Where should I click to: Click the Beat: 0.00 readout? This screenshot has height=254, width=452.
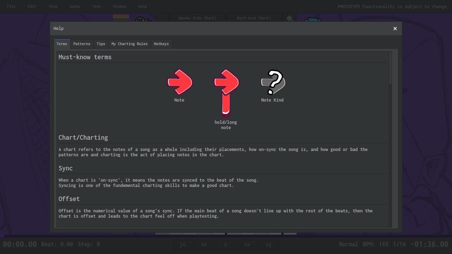(x=57, y=244)
